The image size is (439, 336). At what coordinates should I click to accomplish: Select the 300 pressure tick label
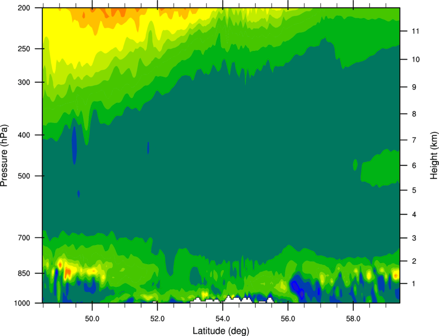24,82
